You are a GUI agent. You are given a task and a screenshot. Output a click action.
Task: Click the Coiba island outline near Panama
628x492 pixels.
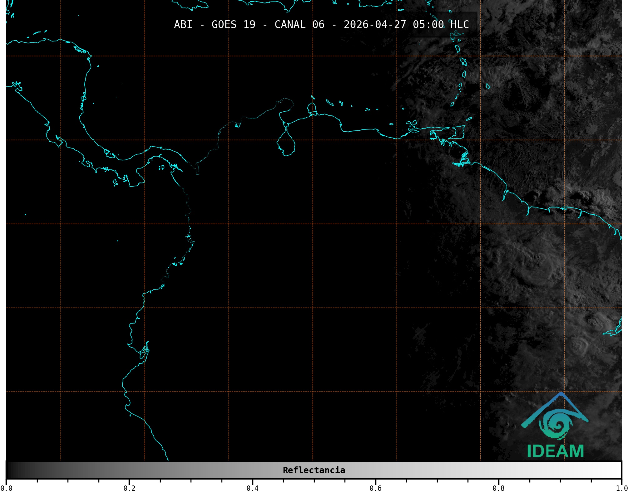pyautogui.click(x=115, y=183)
